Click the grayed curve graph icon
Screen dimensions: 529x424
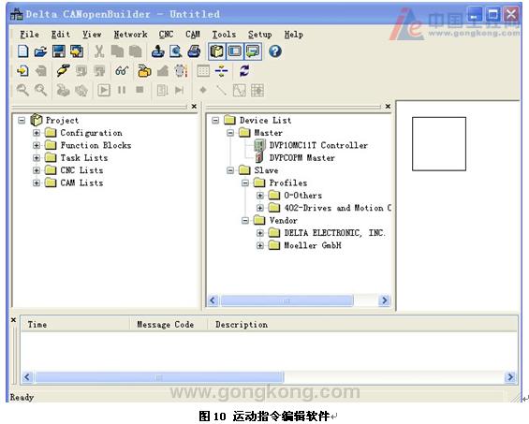(239, 90)
